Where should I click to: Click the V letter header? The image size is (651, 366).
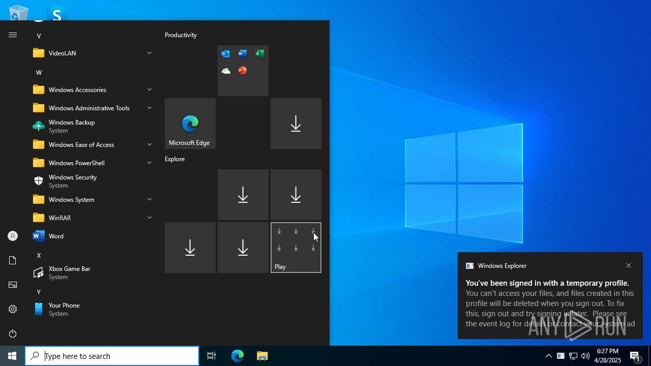click(39, 36)
